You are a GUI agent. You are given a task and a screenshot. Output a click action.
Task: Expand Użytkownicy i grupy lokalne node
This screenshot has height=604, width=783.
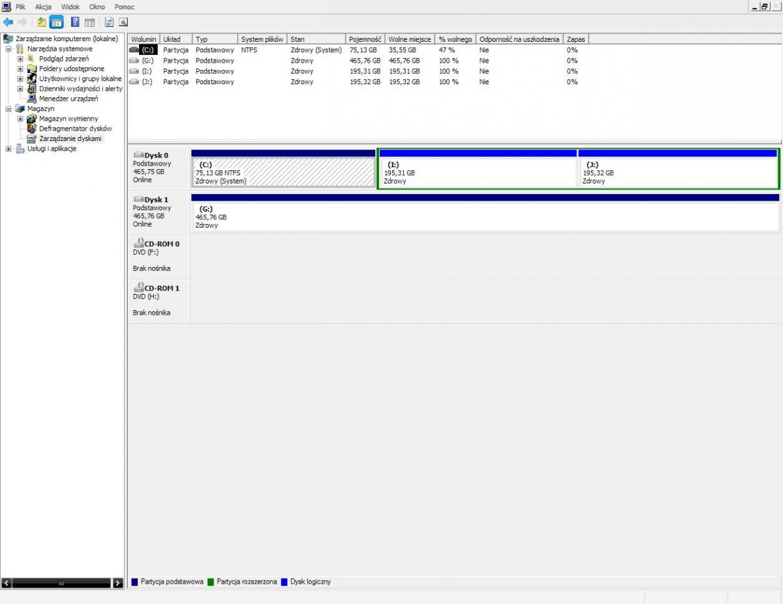click(x=20, y=78)
